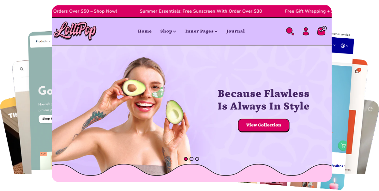Click the View Collection button

tap(263, 125)
